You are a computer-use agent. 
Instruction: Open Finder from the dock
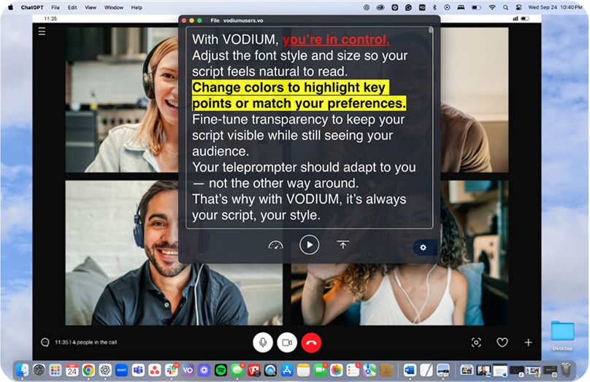[x=22, y=371]
